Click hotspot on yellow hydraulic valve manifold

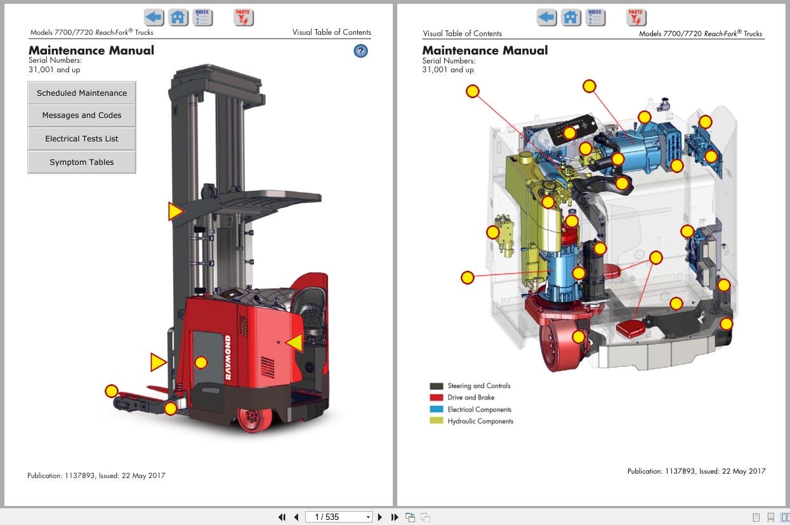click(x=493, y=232)
